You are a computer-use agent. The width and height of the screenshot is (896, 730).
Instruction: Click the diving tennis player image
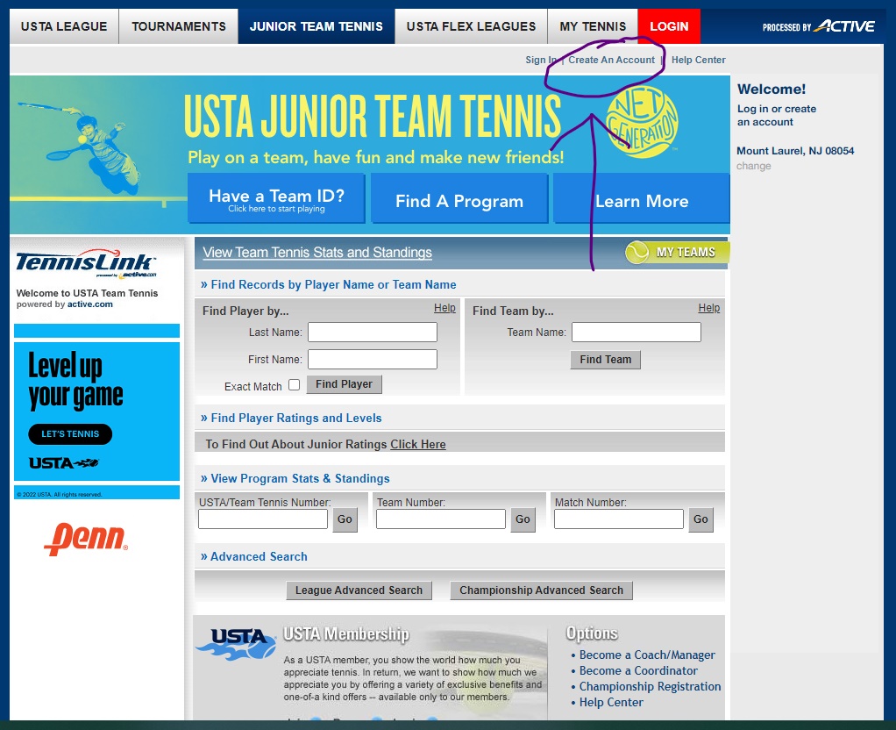80,147
